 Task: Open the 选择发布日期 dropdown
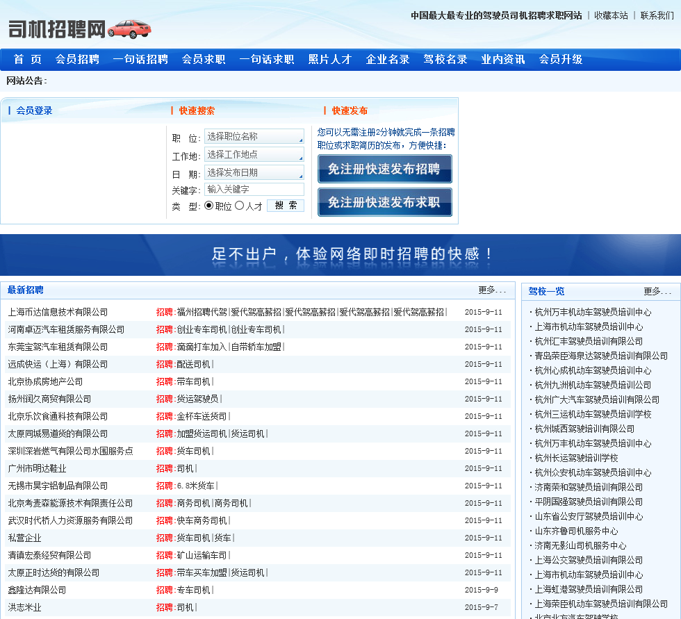tap(254, 172)
